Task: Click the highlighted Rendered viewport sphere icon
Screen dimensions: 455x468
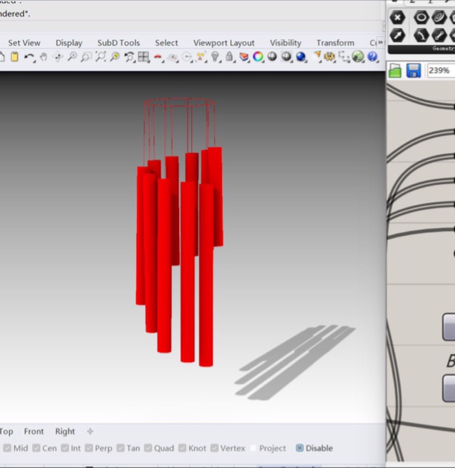Action: pyautogui.click(x=286, y=57)
